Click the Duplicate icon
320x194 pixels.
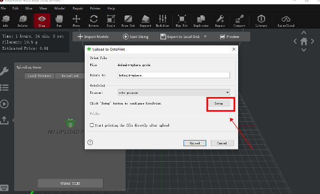click(x=201, y=21)
